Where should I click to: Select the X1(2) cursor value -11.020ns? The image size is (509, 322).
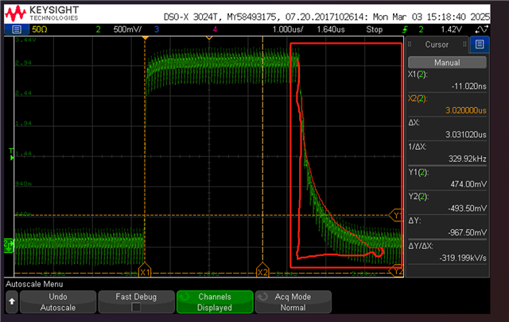point(468,86)
